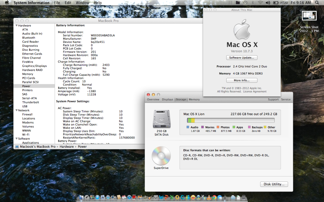
Task: Select the SuperDrive disc icon
Action: (x=161, y=156)
